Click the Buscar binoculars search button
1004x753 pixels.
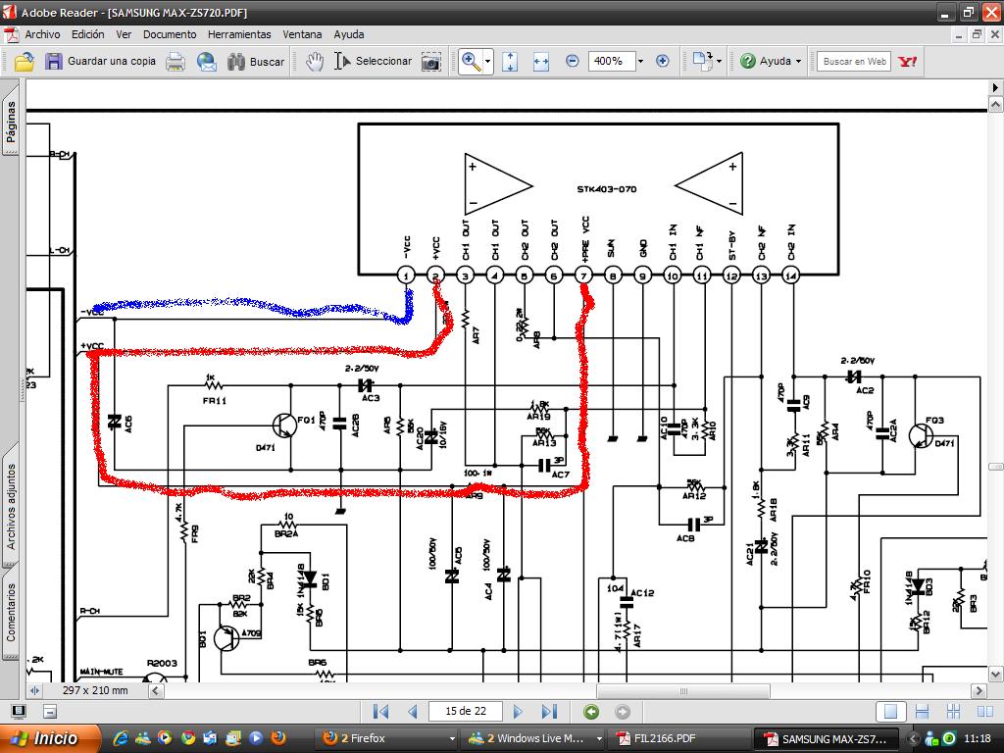(x=256, y=62)
